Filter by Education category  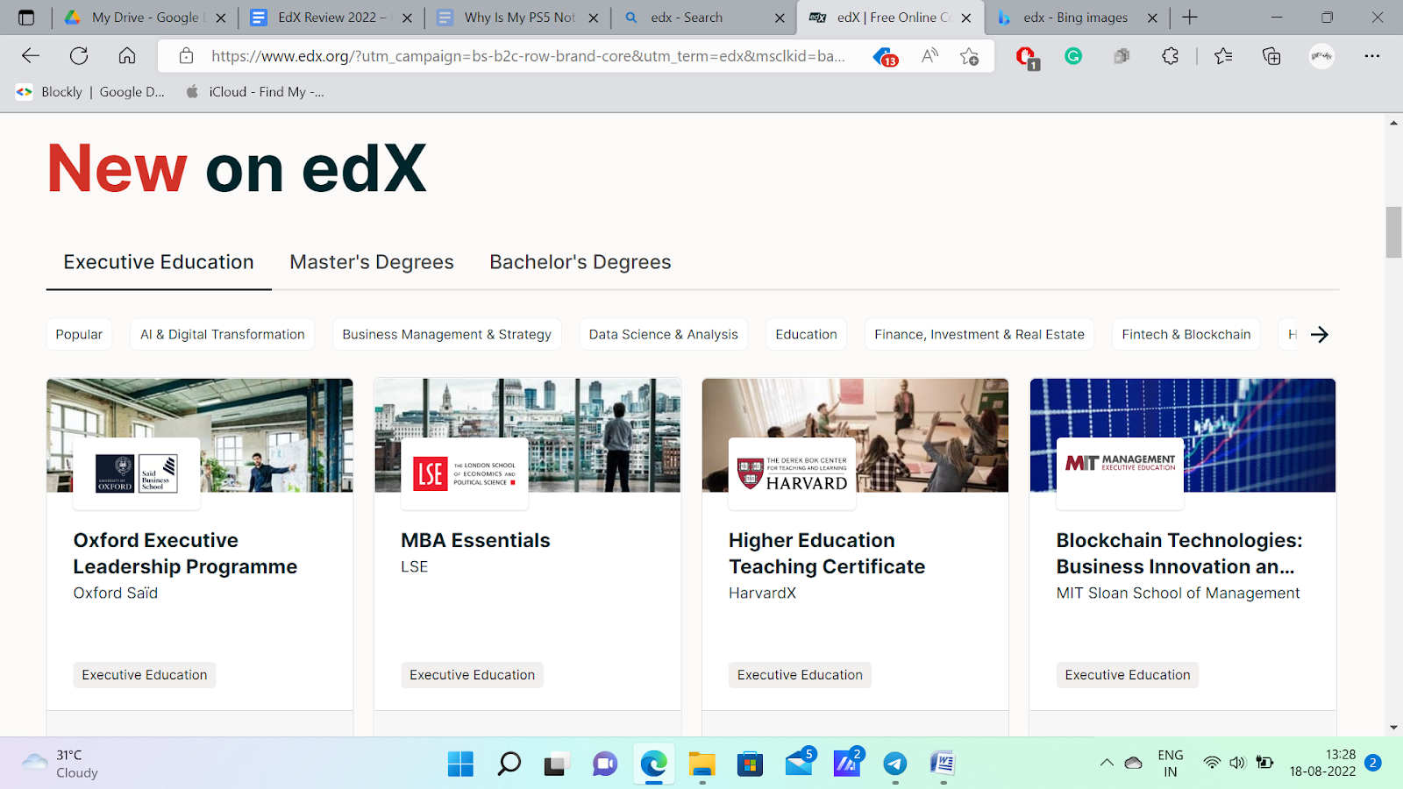(x=807, y=334)
